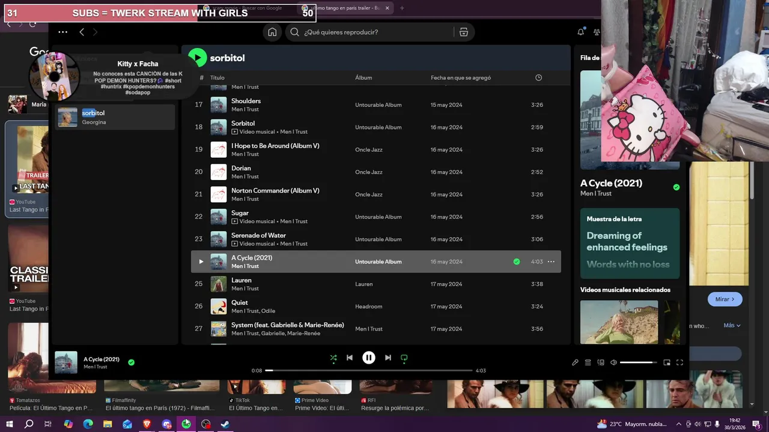Screen dimensions: 769x432
Task: Toggle saved checkmark on A Cycle (2021) row
Action: 516,262
